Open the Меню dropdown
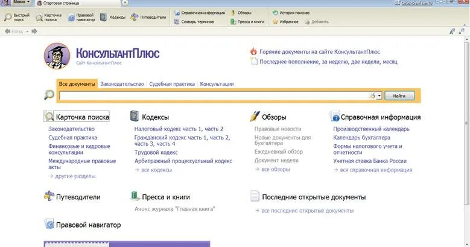 coord(20,2)
